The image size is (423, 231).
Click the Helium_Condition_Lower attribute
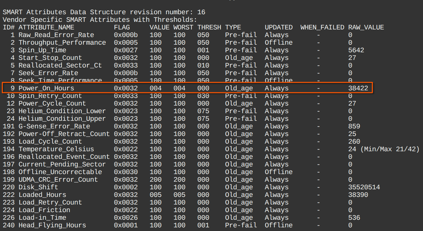click(x=62, y=111)
